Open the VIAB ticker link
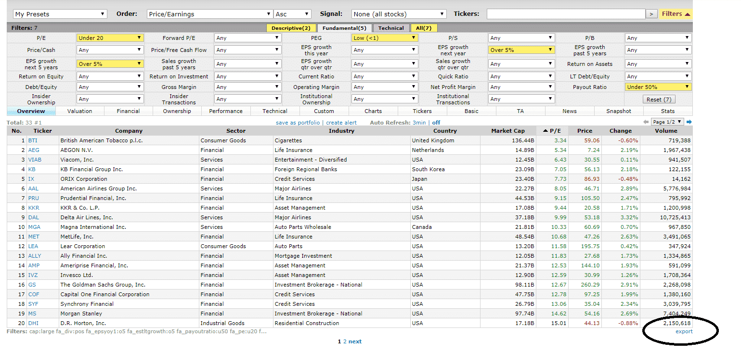Viewport: 741px width, 352px height. (x=34, y=160)
